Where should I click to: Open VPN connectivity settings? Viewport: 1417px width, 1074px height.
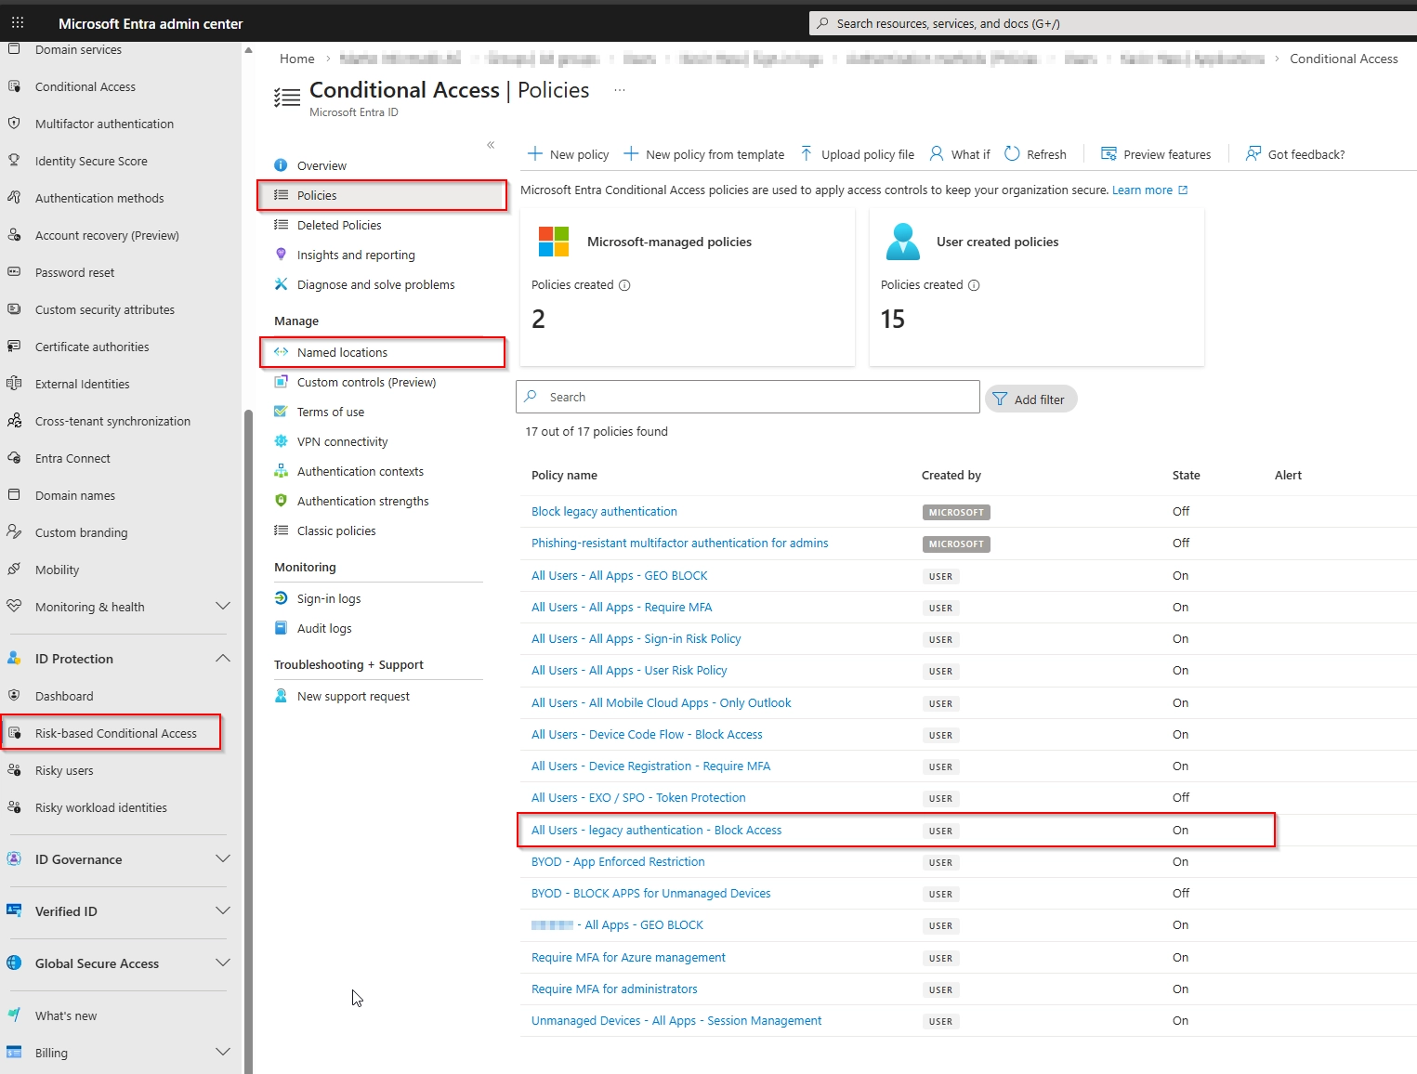point(342,441)
